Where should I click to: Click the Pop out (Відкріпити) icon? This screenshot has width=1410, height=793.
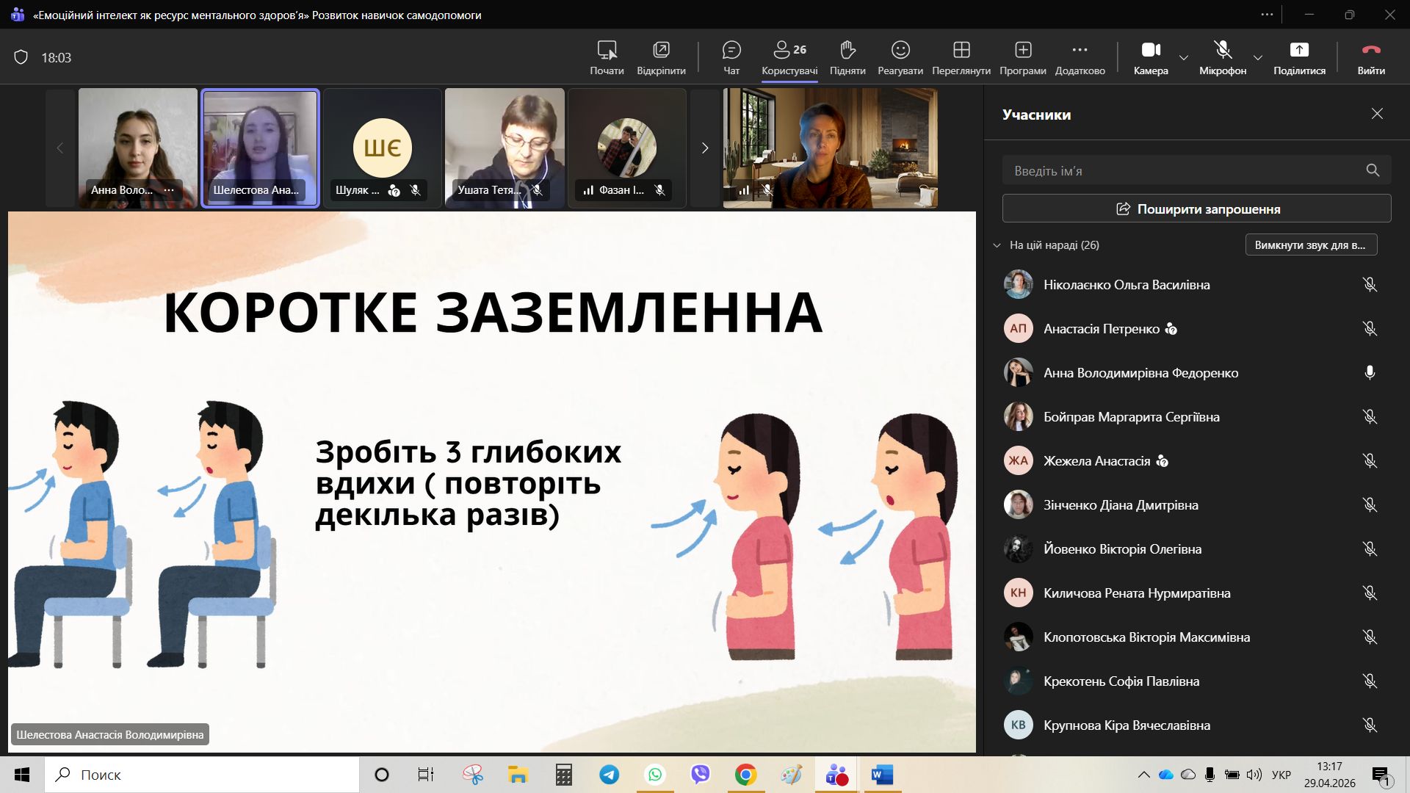(x=661, y=51)
